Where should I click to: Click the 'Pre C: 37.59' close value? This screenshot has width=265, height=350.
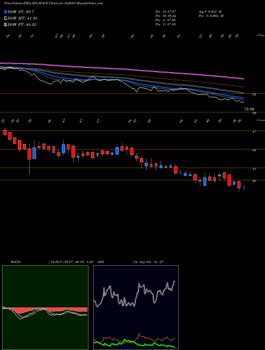point(165,24)
